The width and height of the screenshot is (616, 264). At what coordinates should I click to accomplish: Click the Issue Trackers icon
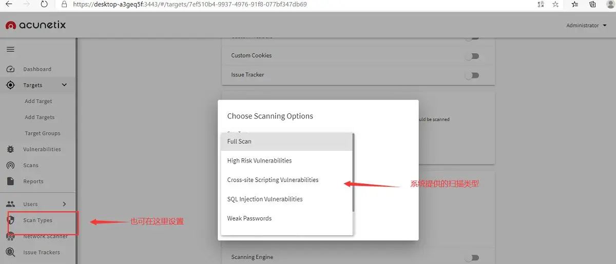10,252
